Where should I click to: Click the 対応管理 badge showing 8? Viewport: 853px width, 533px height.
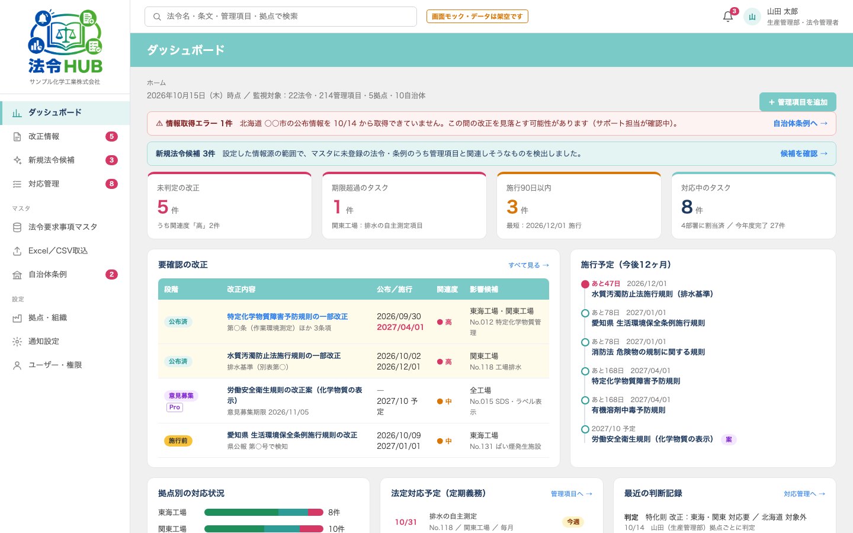click(111, 184)
